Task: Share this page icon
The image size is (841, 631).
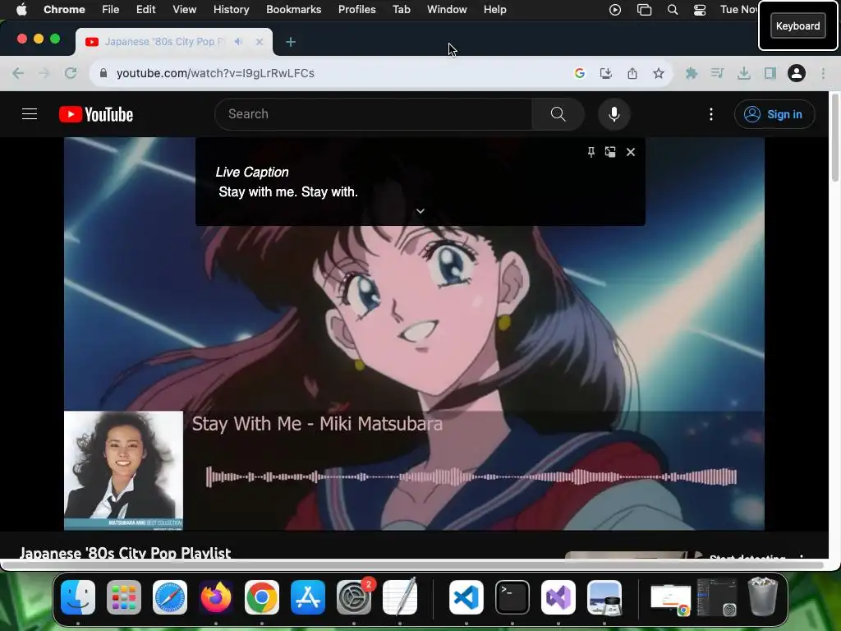Action: [x=632, y=73]
